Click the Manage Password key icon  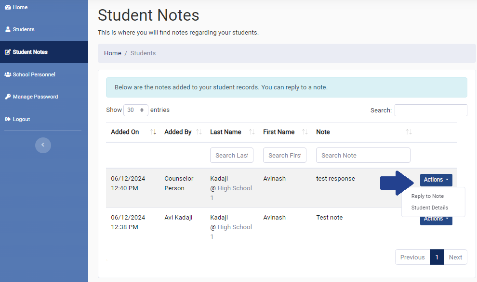[8, 97]
